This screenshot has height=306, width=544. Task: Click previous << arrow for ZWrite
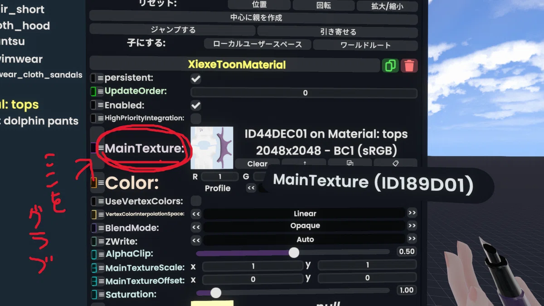tap(196, 240)
